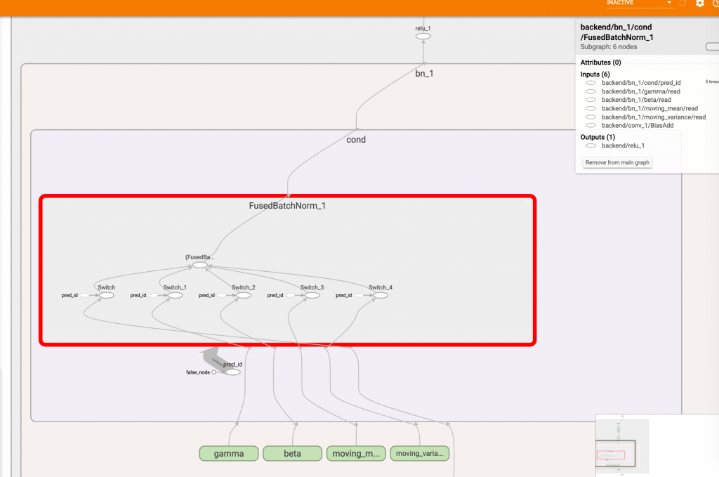Open input backend/bn_1/beta/read
Viewport: 719px width, 477px height.
click(636, 100)
